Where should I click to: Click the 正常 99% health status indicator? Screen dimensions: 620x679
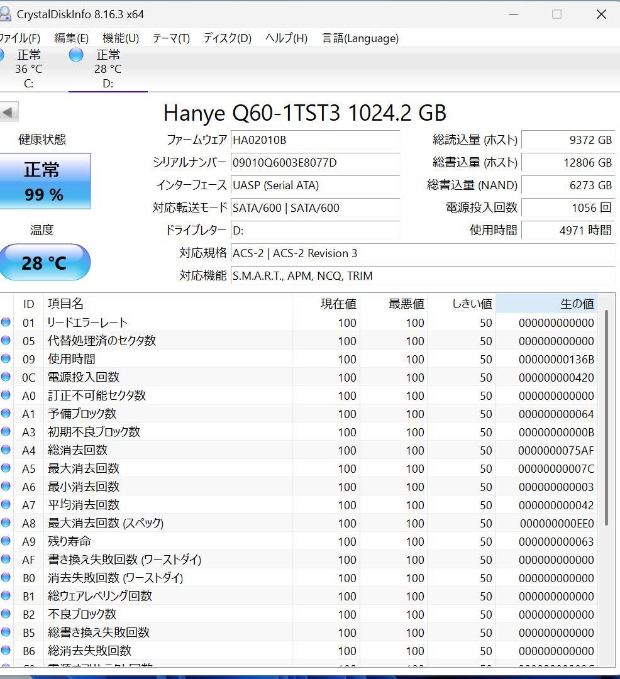tap(45, 181)
